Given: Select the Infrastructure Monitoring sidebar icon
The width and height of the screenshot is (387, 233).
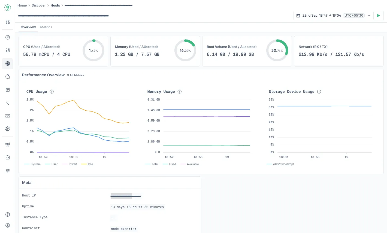Looking at the screenshot, I should [7, 63].
